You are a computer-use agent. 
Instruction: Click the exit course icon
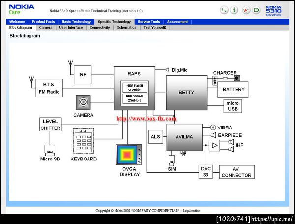click(256, 10)
